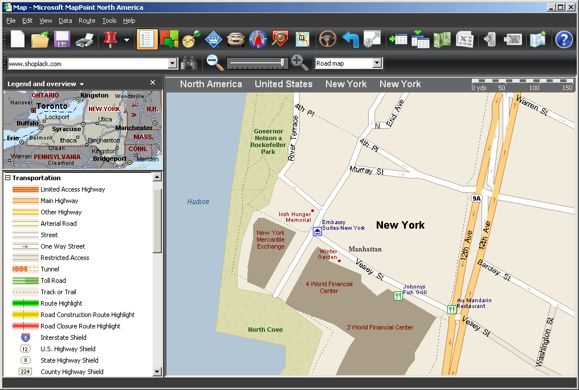Open the View menu
The image size is (579, 390).
tap(46, 21)
